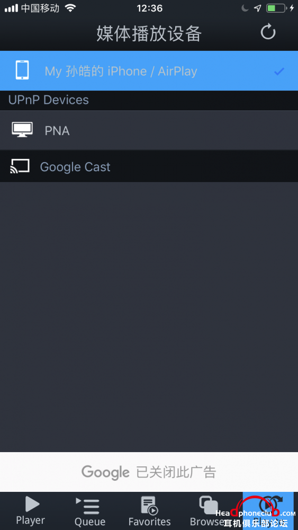Toggle the AirPlay selection checkmark
Screen dimensions: 298x530
click(279, 72)
